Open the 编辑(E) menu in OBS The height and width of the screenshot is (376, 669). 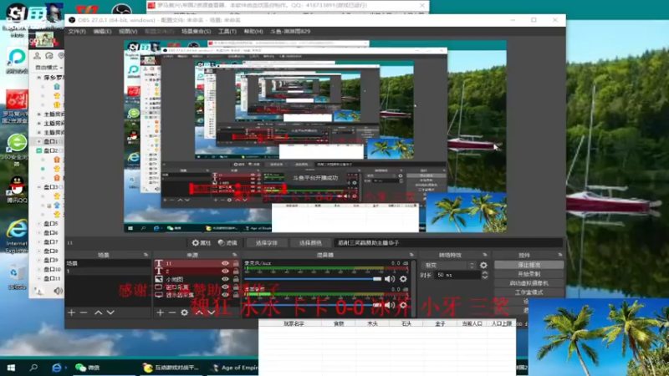[x=102, y=32]
